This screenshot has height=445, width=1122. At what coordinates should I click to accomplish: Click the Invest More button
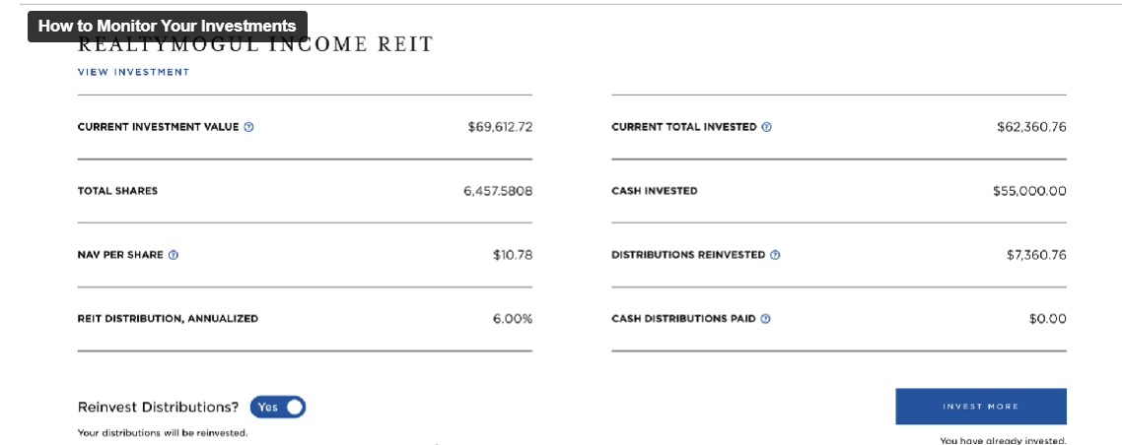coord(980,407)
